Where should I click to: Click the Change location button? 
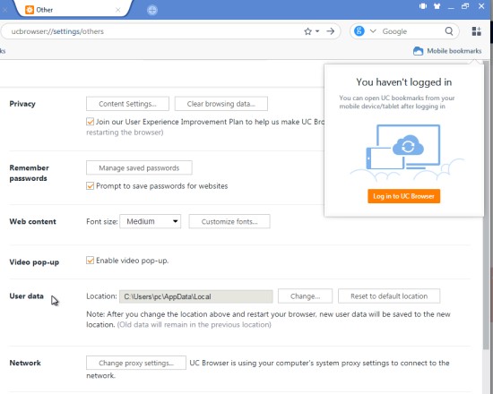click(305, 296)
